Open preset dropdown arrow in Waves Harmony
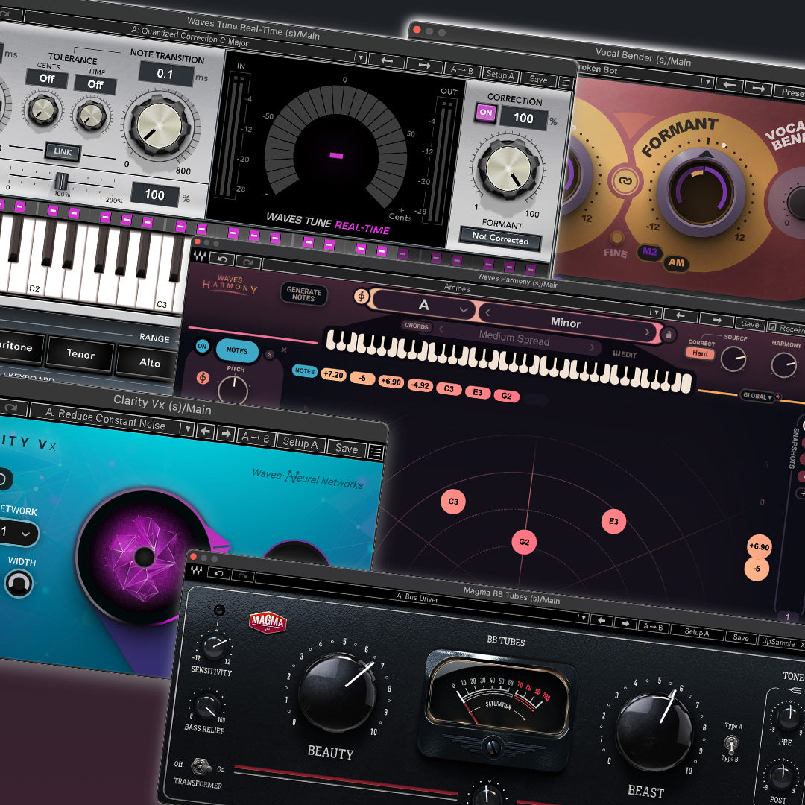 pos(654,312)
